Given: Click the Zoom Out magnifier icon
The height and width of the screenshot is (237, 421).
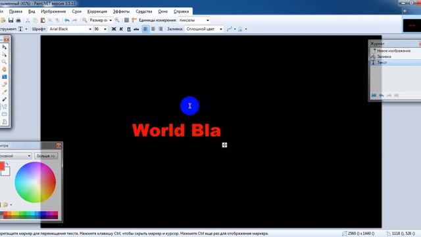Looking at the screenshot, I should coord(85,20).
